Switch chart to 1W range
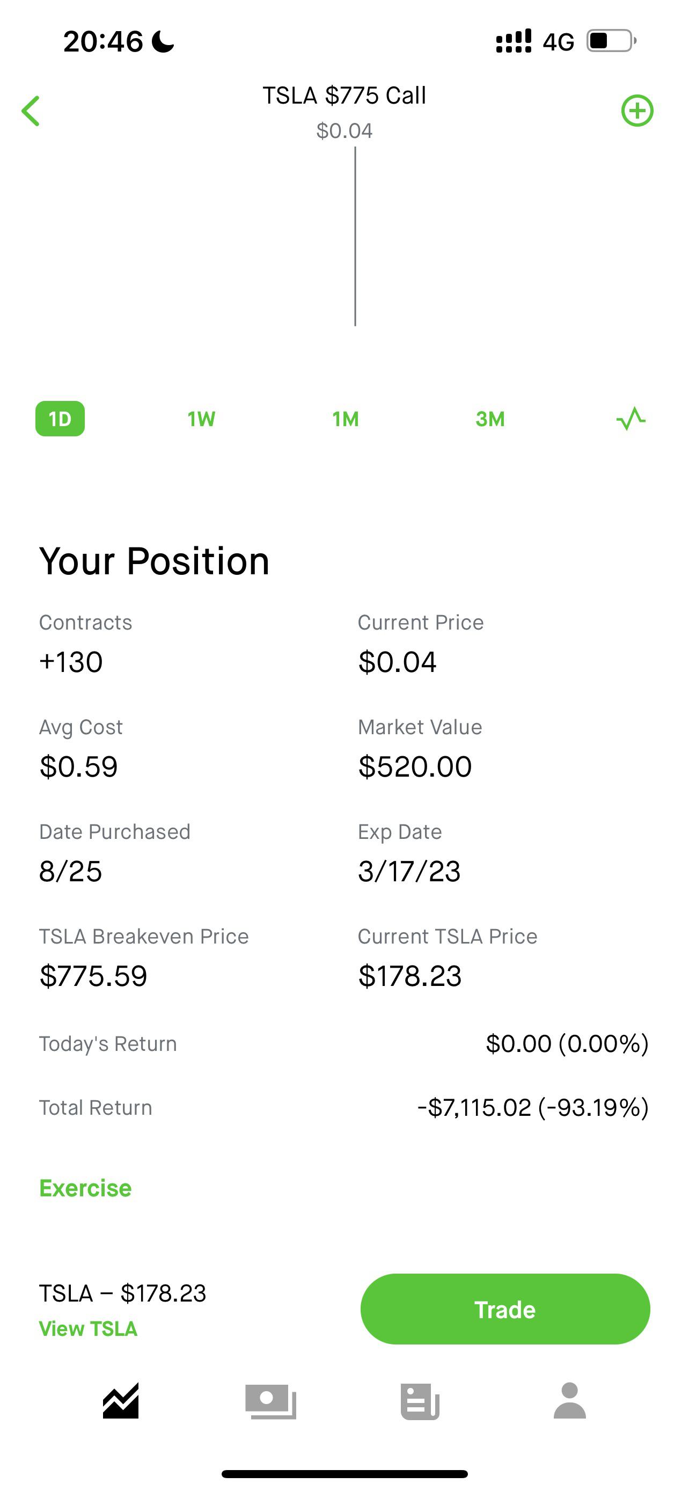689x1491 pixels. [201, 419]
